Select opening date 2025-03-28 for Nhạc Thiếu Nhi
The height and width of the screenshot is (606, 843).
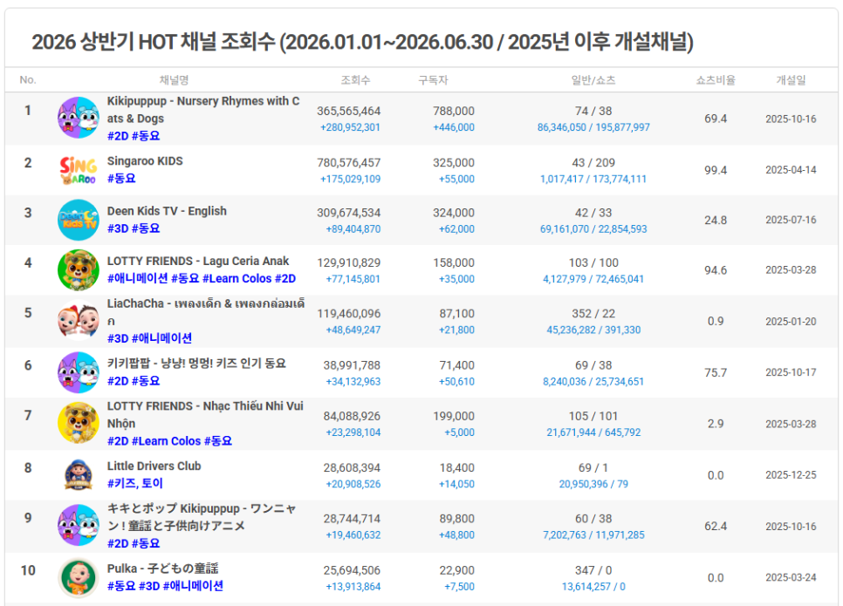(x=791, y=424)
